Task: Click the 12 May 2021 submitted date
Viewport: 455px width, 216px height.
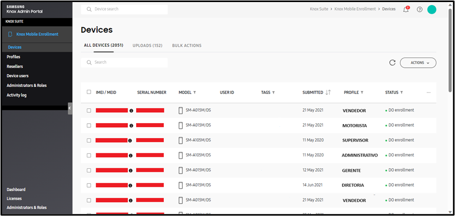Action: (x=313, y=170)
